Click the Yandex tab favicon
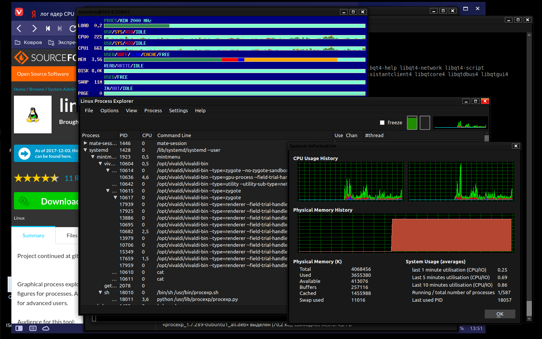Screen dimensions: 542x339 tap(33, 14)
